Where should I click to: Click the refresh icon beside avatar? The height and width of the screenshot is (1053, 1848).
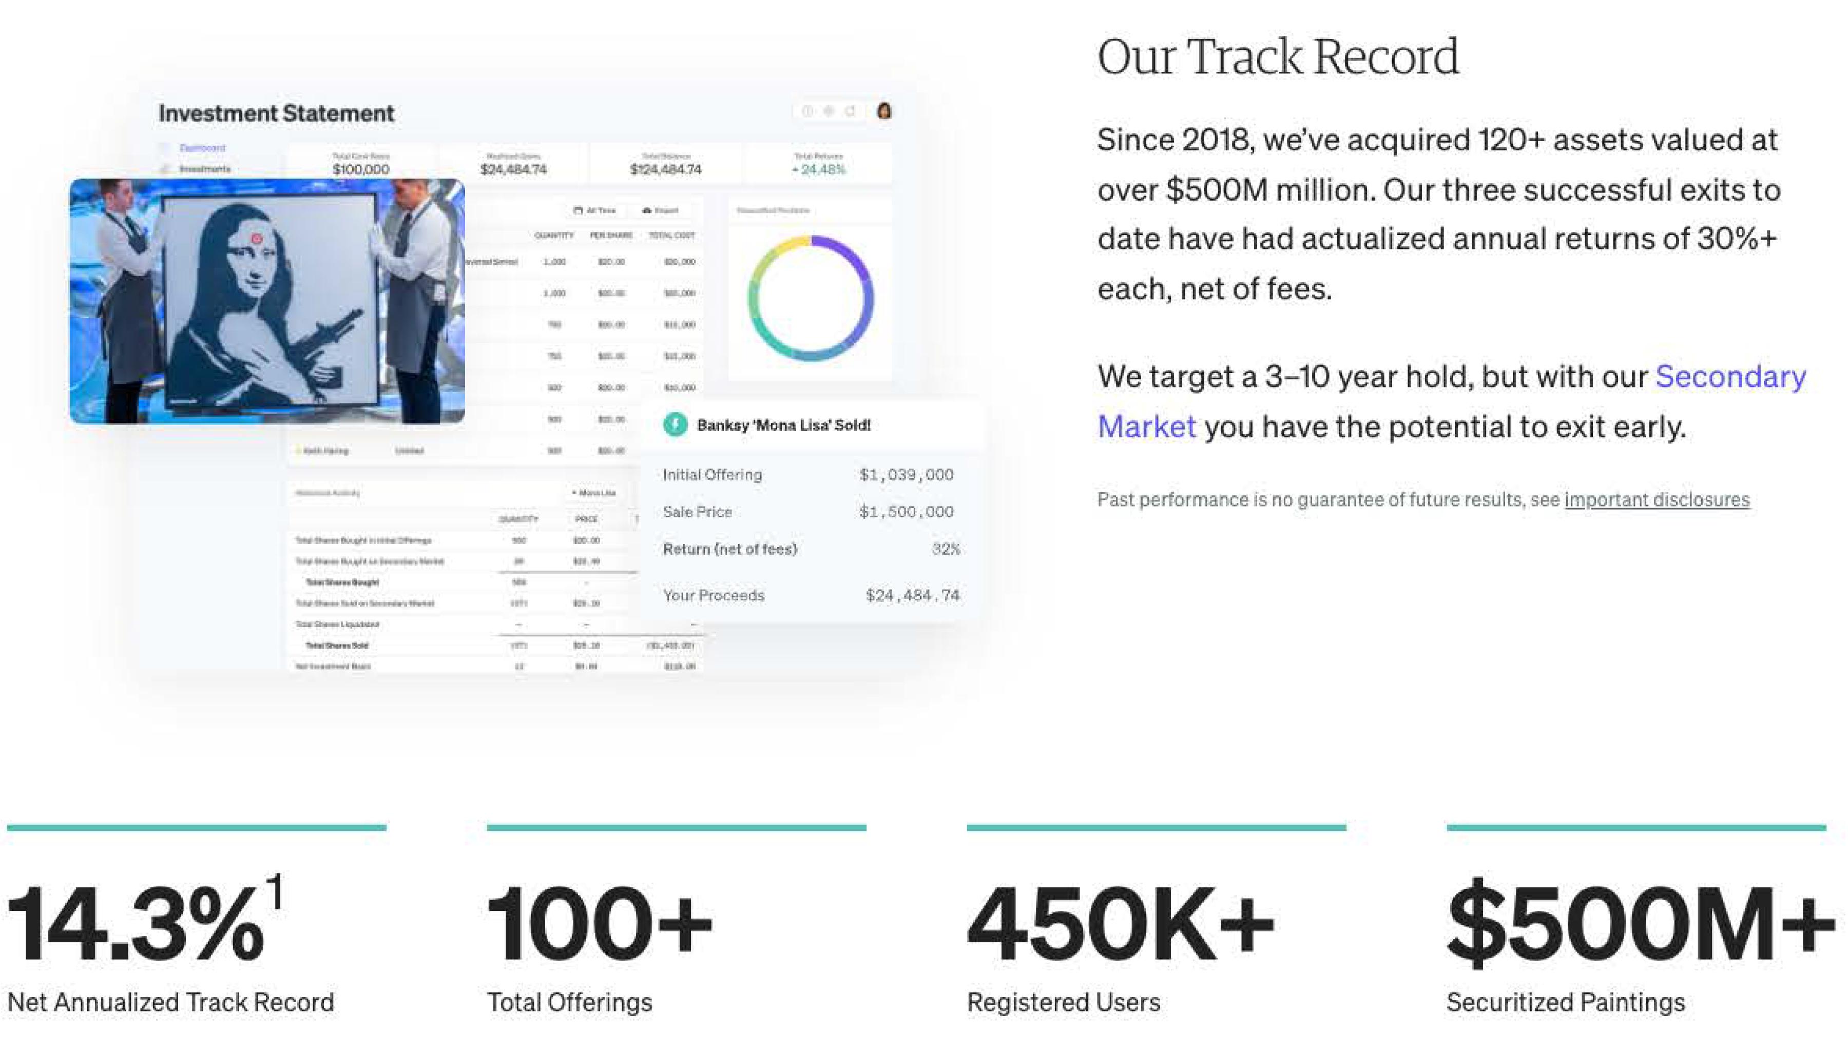tap(851, 111)
